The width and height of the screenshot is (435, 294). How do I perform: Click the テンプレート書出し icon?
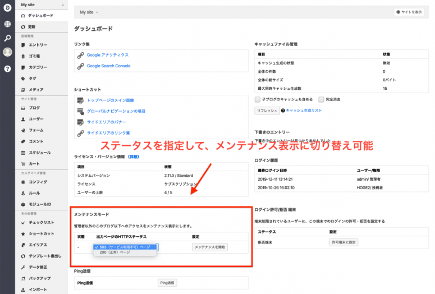tap(24, 256)
